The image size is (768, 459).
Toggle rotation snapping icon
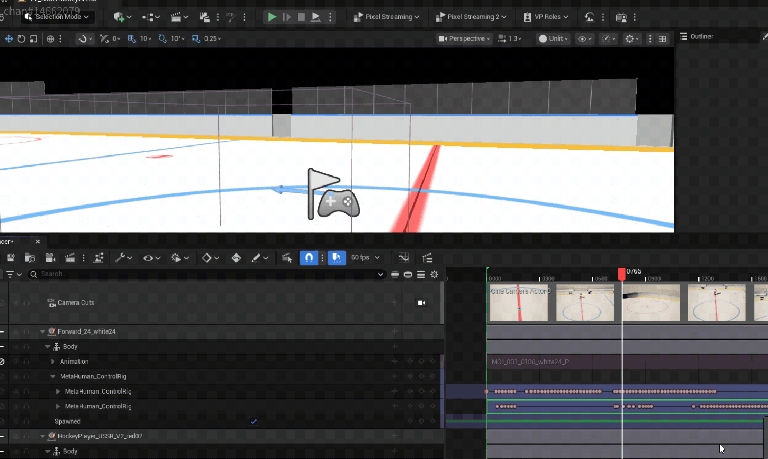pos(162,38)
